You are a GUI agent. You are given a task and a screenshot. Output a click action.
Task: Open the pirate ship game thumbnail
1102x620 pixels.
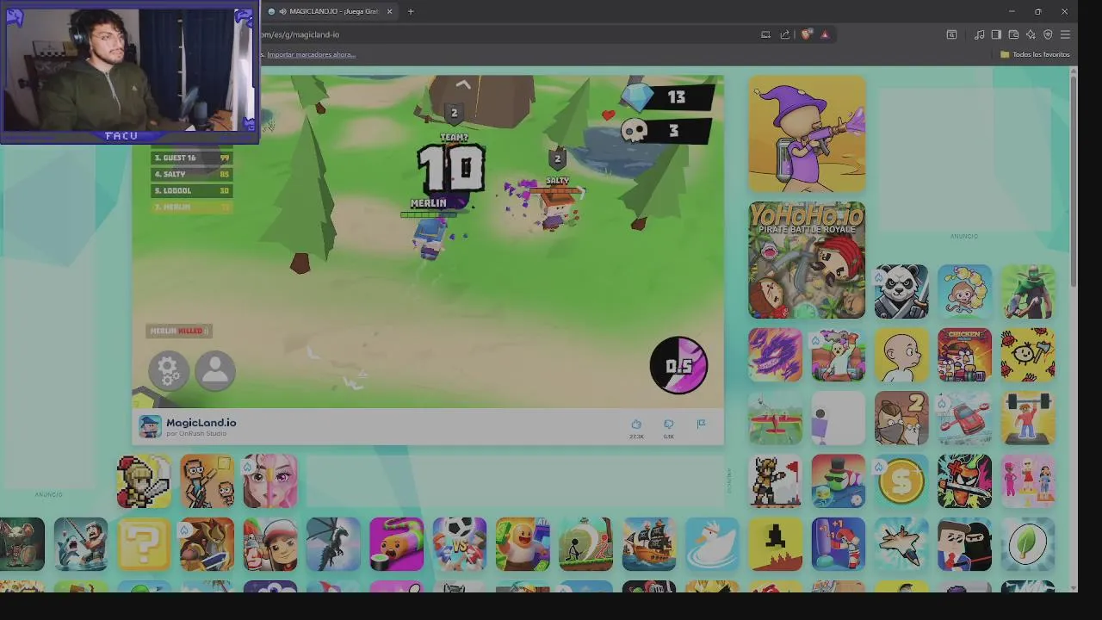[x=649, y=544]
